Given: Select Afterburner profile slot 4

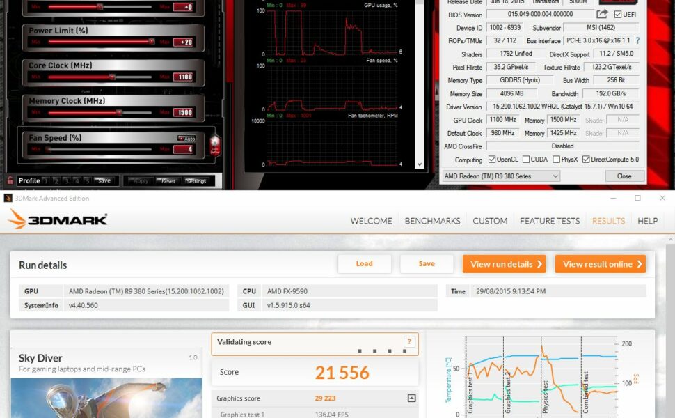Looking at the screenshot, I should tap(77, 181).
